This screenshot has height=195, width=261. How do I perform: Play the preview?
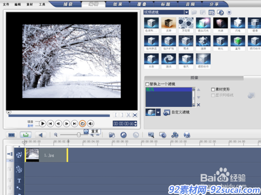(x=42, y=124)
